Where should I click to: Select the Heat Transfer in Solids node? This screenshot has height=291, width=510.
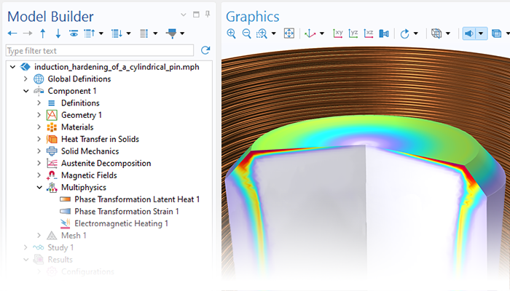tap(100, 139)
